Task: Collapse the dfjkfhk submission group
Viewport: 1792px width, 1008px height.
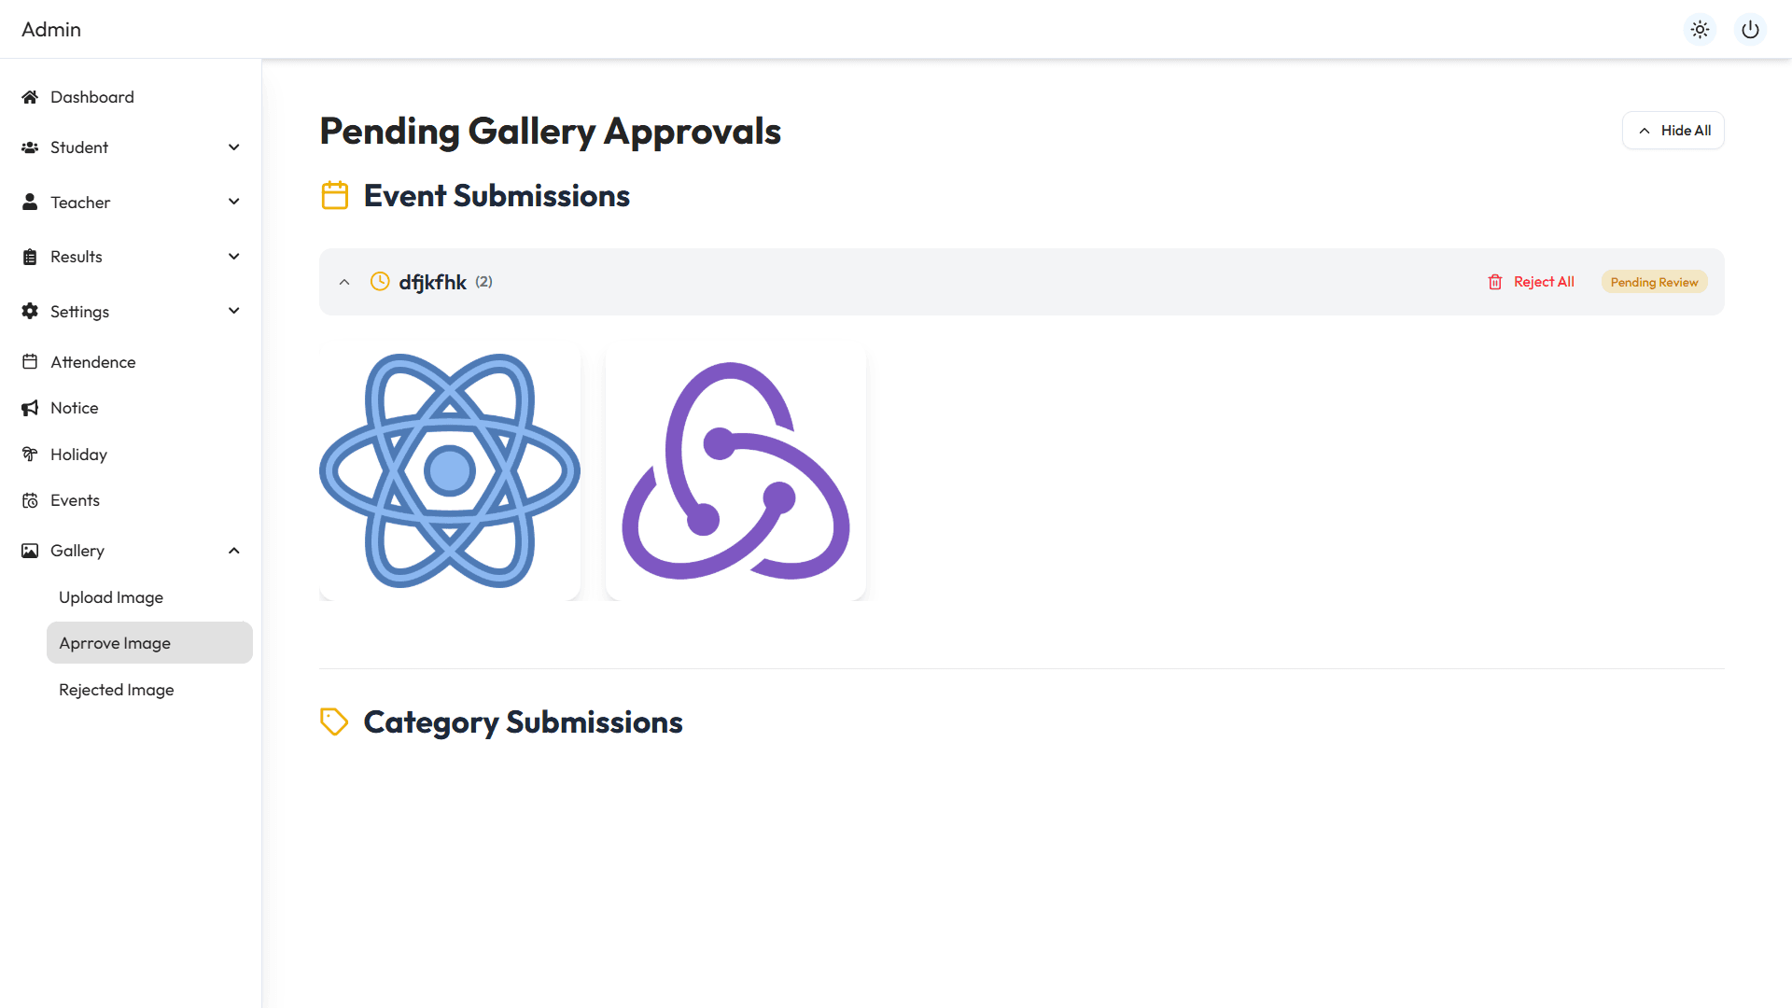Action: coord(344,282)
